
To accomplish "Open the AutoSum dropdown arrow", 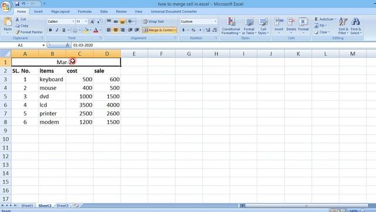I will point(335,19).
